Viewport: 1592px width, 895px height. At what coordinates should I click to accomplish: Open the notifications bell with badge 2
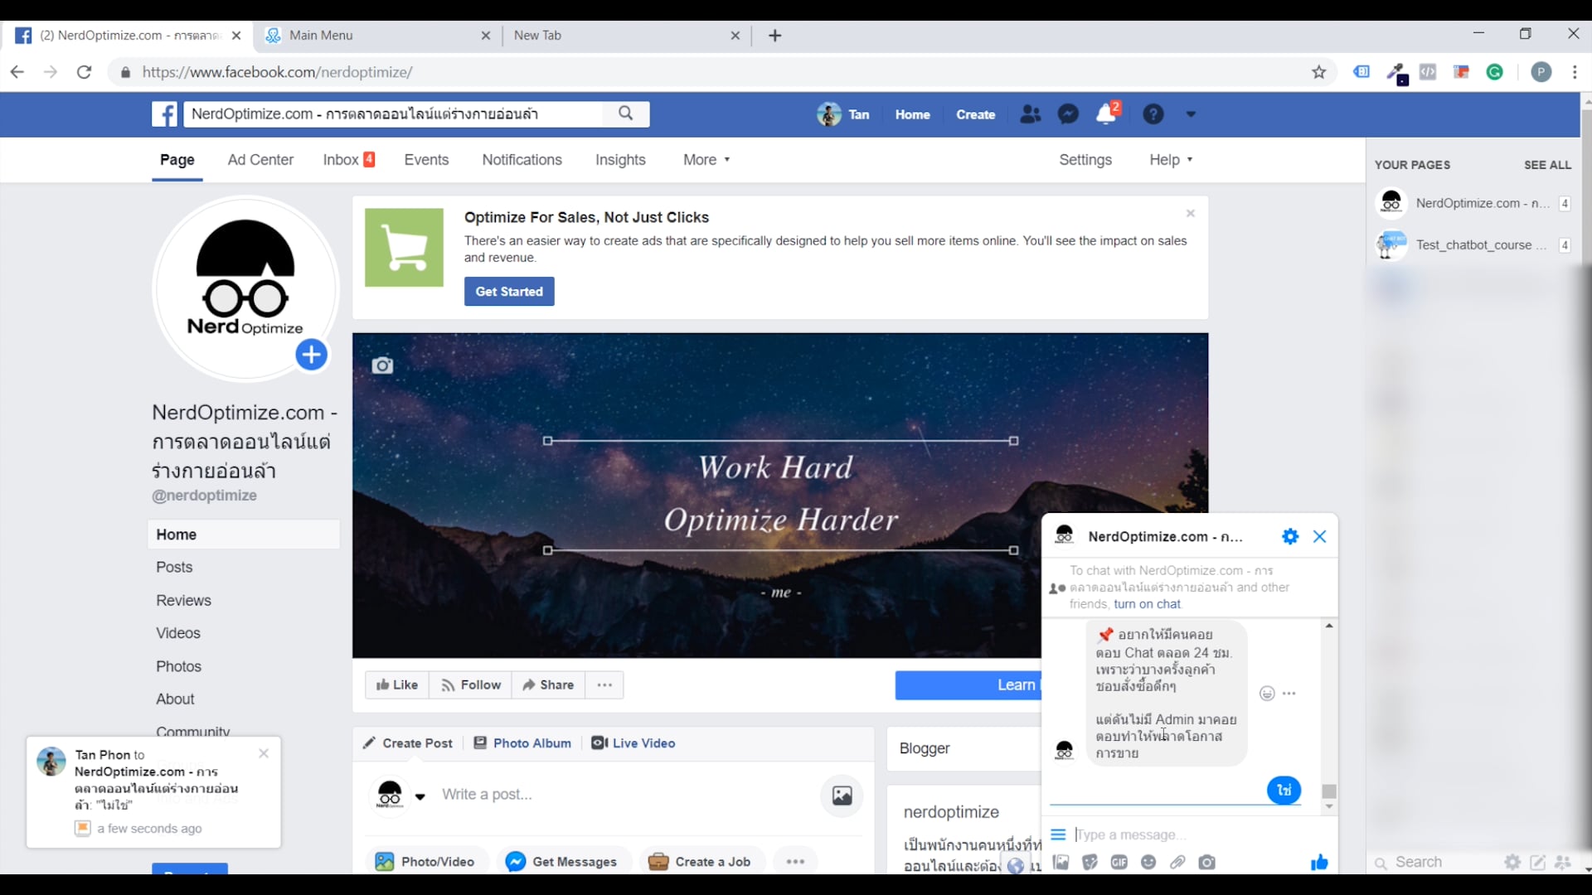pos(1107,114)
